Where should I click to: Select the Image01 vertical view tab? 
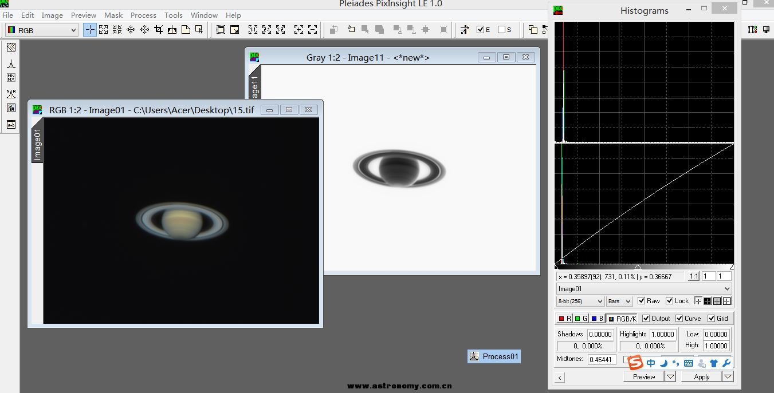pos(37,142)
